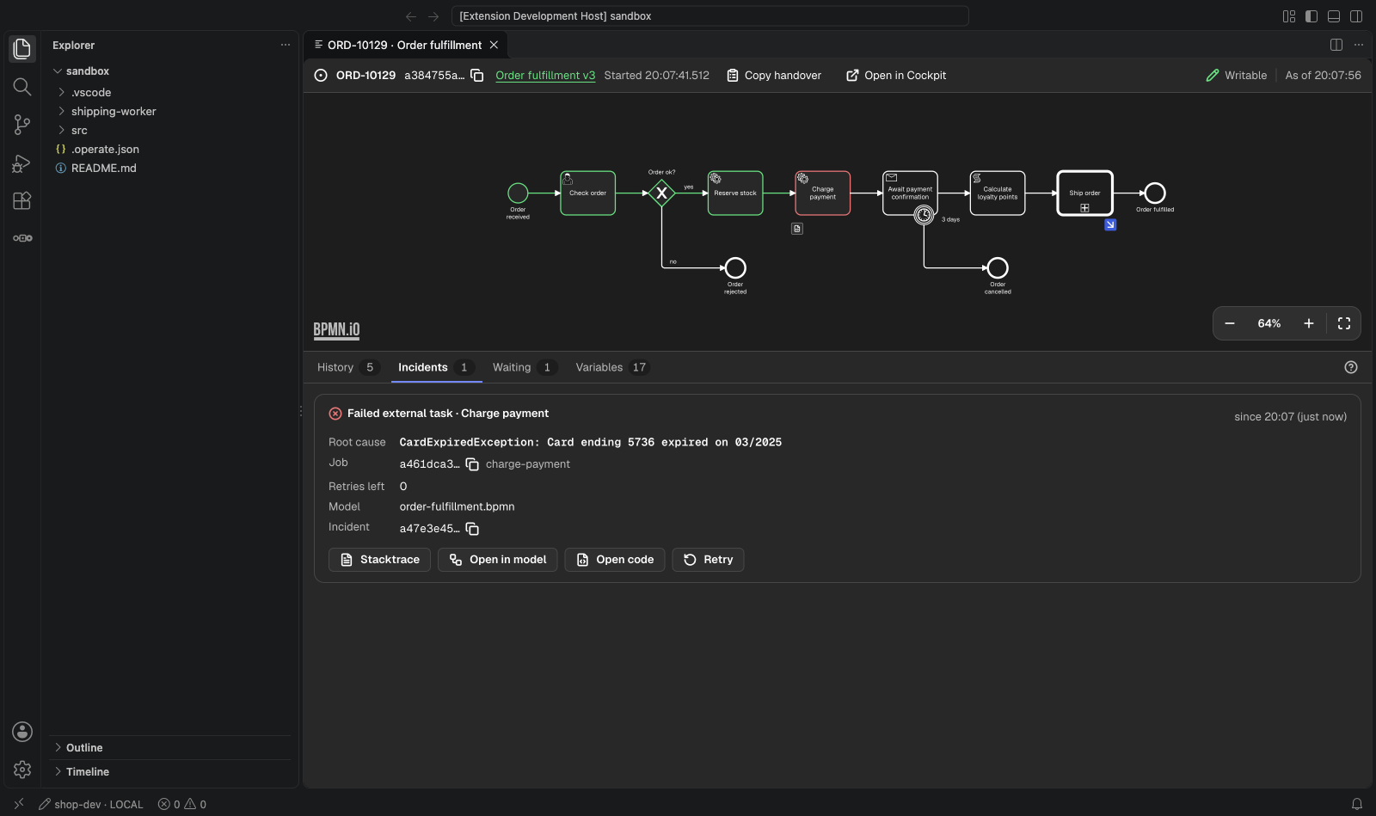The height and width of the screenshot is (816, 1376).
Task: Select the Calculate loyalty points node
Action: point(998,193)
